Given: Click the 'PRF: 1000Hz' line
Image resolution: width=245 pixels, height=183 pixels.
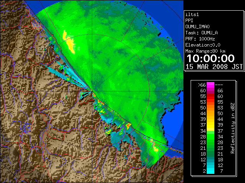Looking at the screenshot, I should (200, 39).
